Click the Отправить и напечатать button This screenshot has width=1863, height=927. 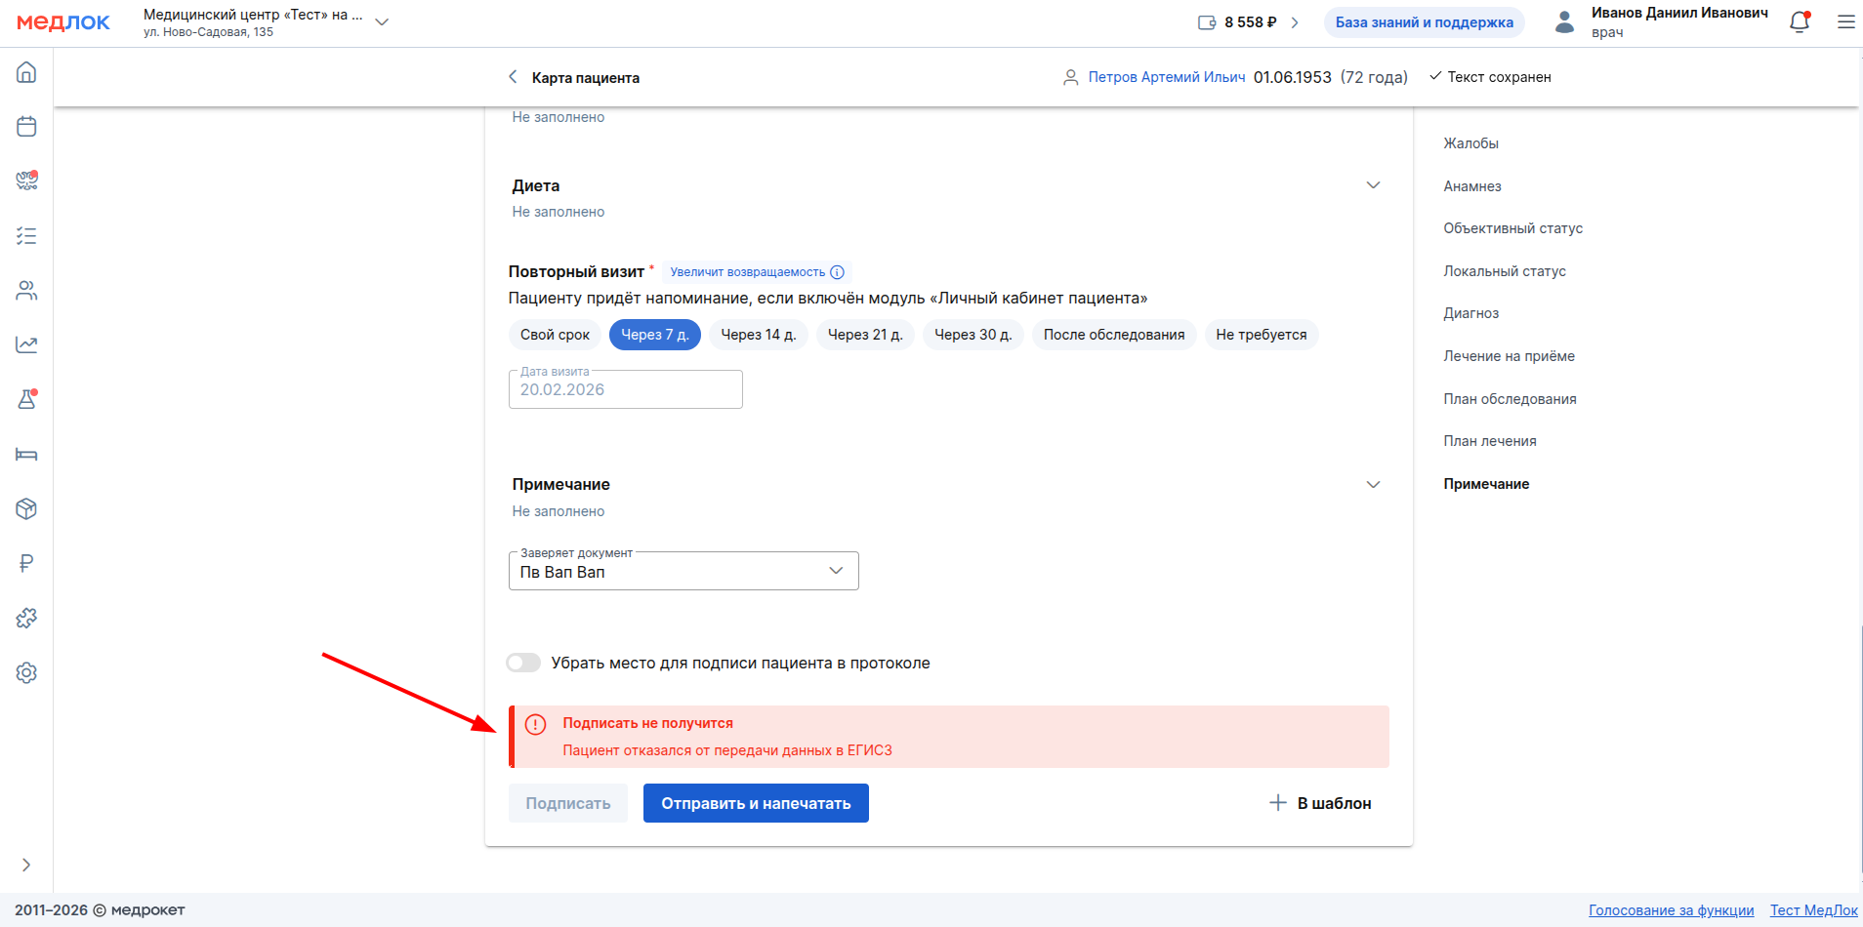tap(756, 803)
